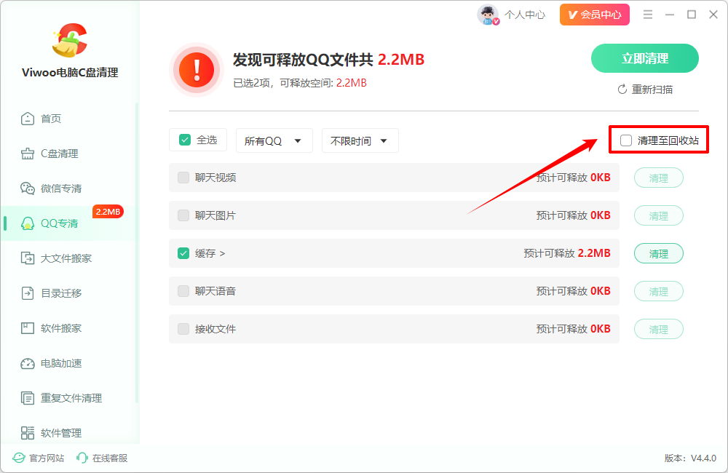728x473 pixels.
Task: Open the 所有QQ dropdown
Action: [x=274, y=140]
